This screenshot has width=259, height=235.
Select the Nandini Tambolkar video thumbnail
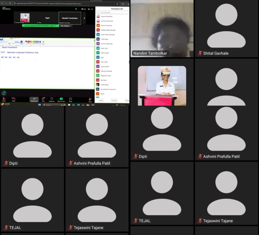(x=70, y=18)
